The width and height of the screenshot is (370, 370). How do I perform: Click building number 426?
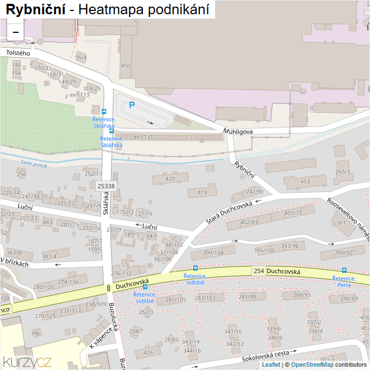[x=148, y=352]
